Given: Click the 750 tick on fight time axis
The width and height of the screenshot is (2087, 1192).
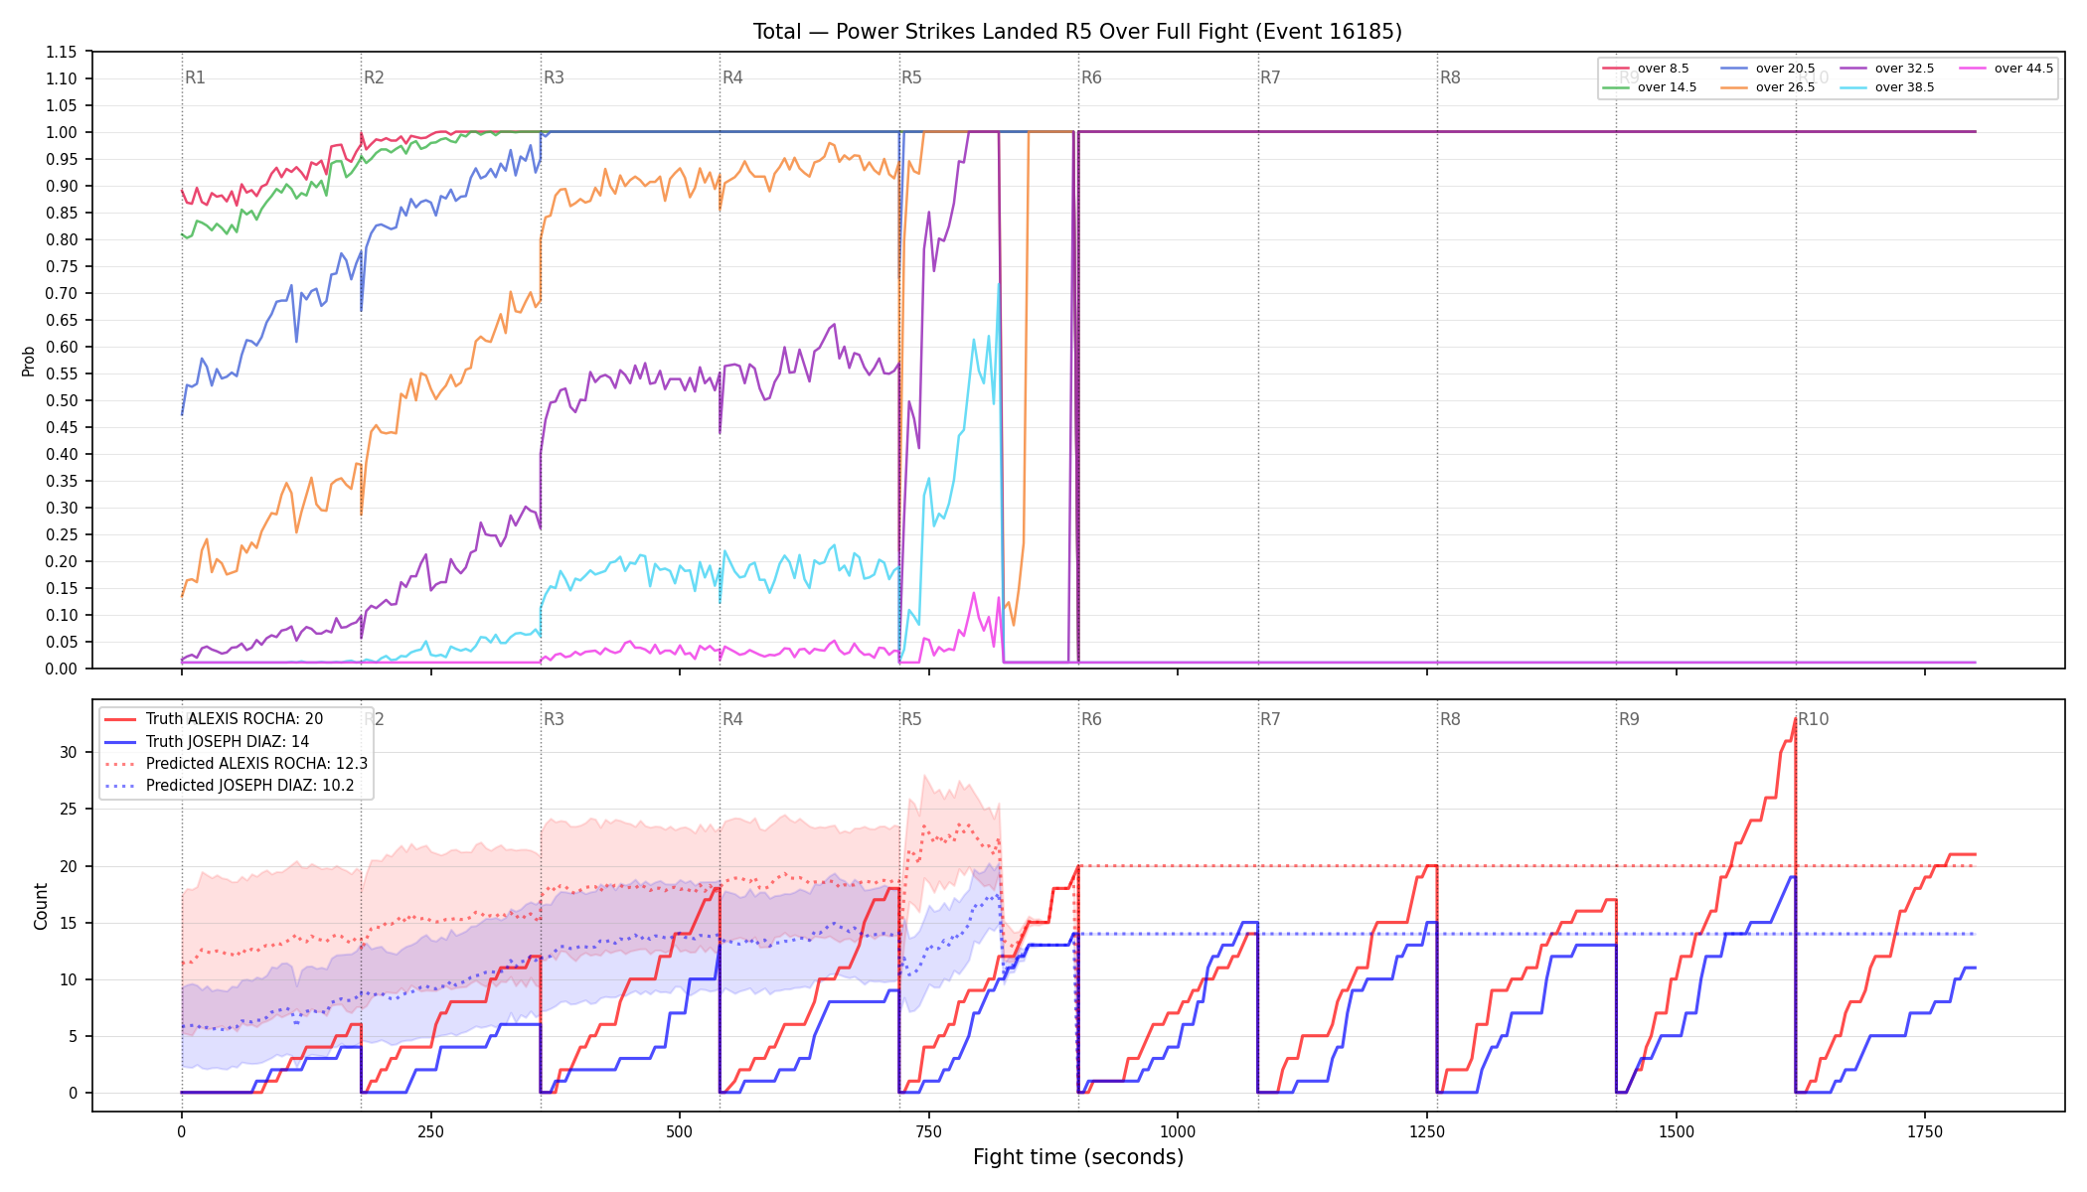Looking at the screenshot, I should click(929, 1131).
